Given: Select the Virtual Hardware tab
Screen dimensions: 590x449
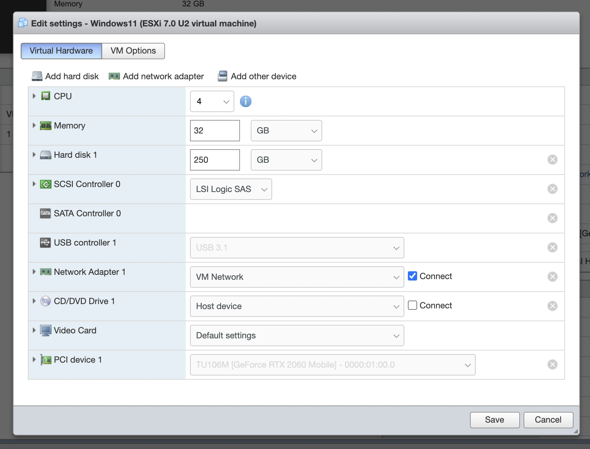Looking at the screenshot, I should tap(61, 51).
